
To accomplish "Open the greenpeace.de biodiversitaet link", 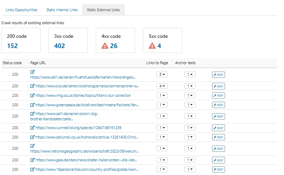I will coord(87,105).
